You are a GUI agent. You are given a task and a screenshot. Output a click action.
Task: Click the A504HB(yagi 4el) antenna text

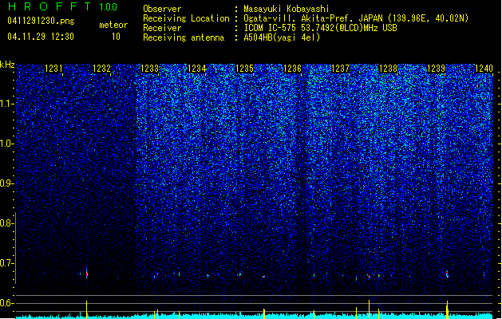282,37
